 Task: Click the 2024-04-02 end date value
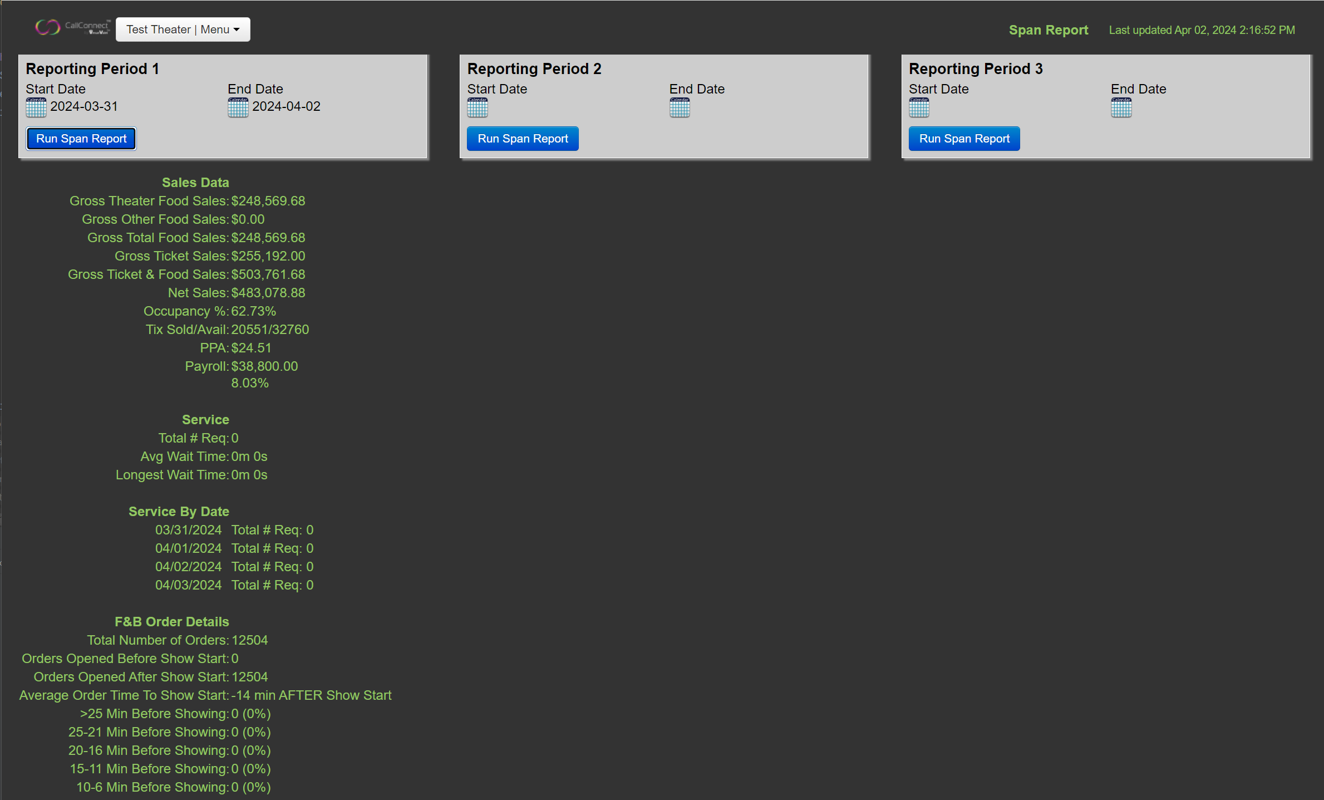tap(286, 106)
